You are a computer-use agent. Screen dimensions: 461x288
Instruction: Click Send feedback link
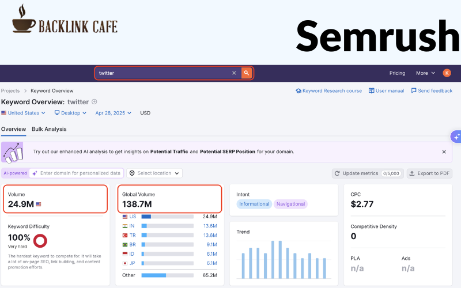(432, 91)
